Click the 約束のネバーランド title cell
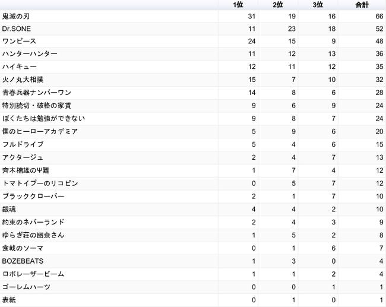Viewport: 386px width, 307px height. 33,222
